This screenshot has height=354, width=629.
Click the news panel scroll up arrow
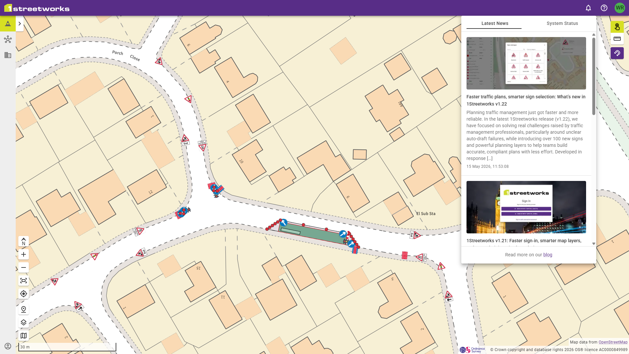[x=594, y=35]
